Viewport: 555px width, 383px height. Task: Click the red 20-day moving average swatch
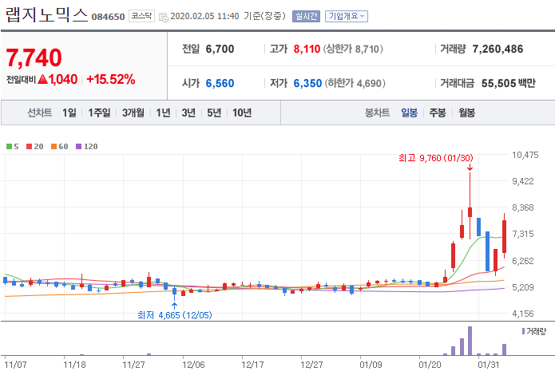click(30, 146)
